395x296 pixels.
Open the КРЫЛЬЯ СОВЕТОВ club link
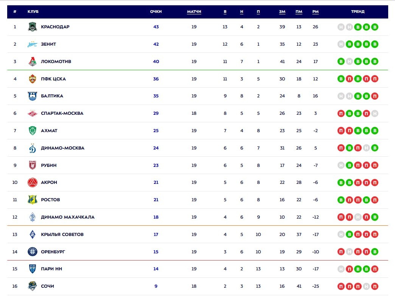click(62, 234)
